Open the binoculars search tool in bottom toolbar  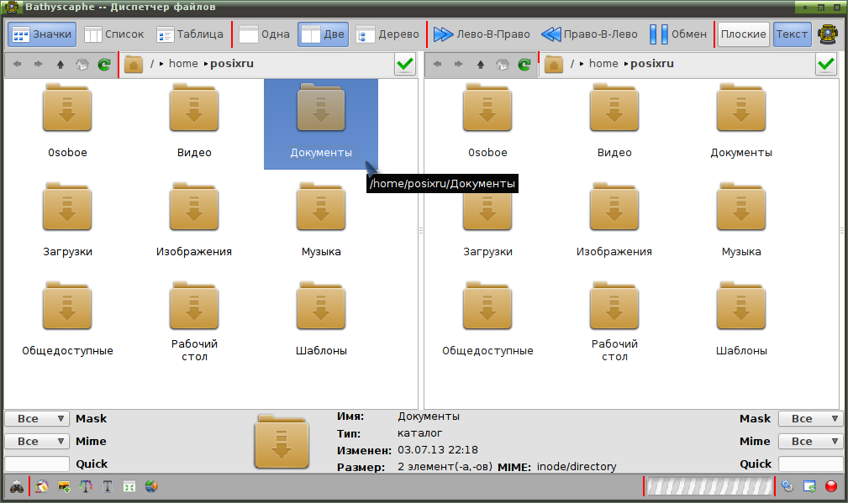(17, 486)
